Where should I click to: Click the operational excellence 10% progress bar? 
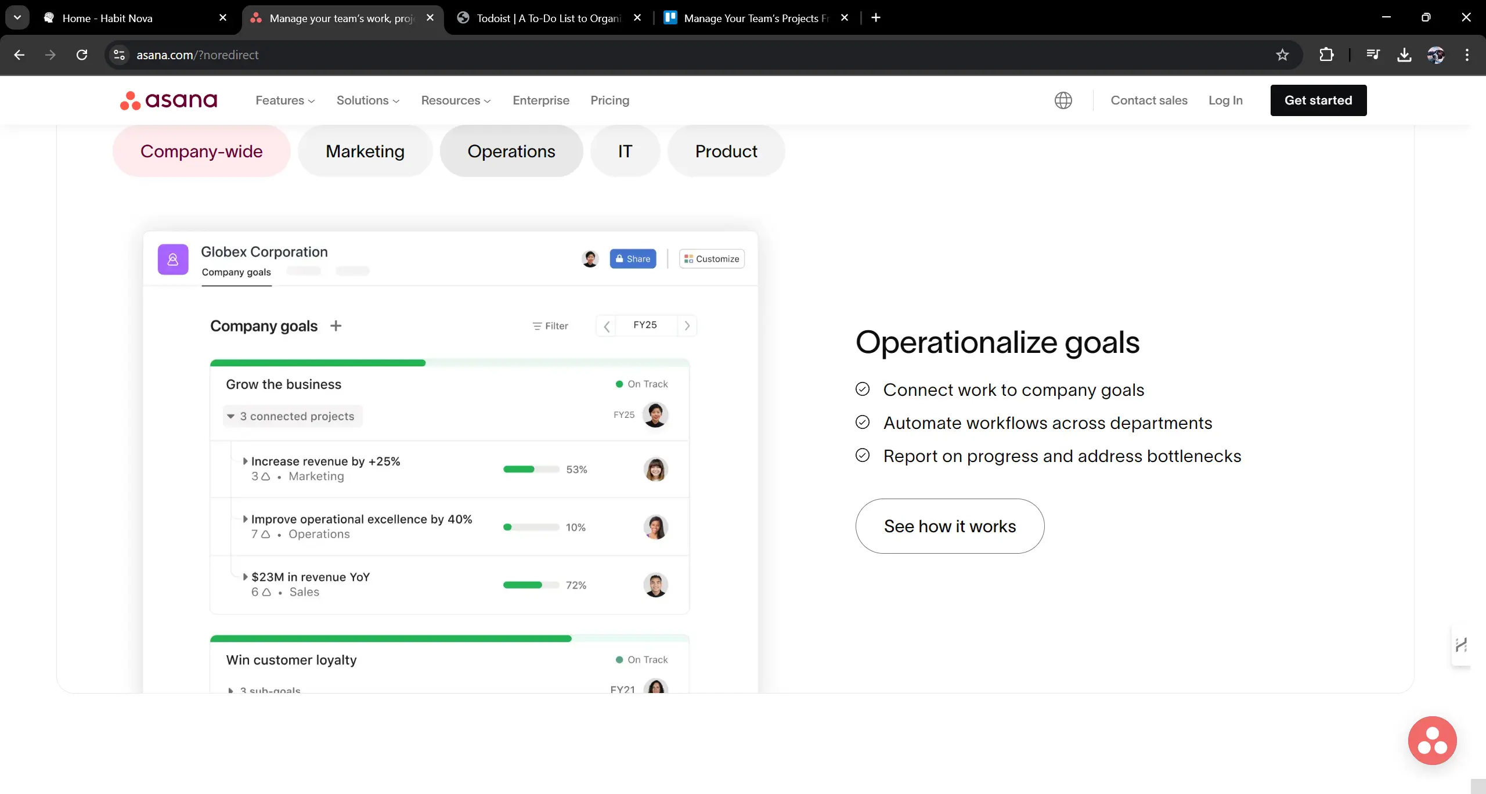pos(531,527)
